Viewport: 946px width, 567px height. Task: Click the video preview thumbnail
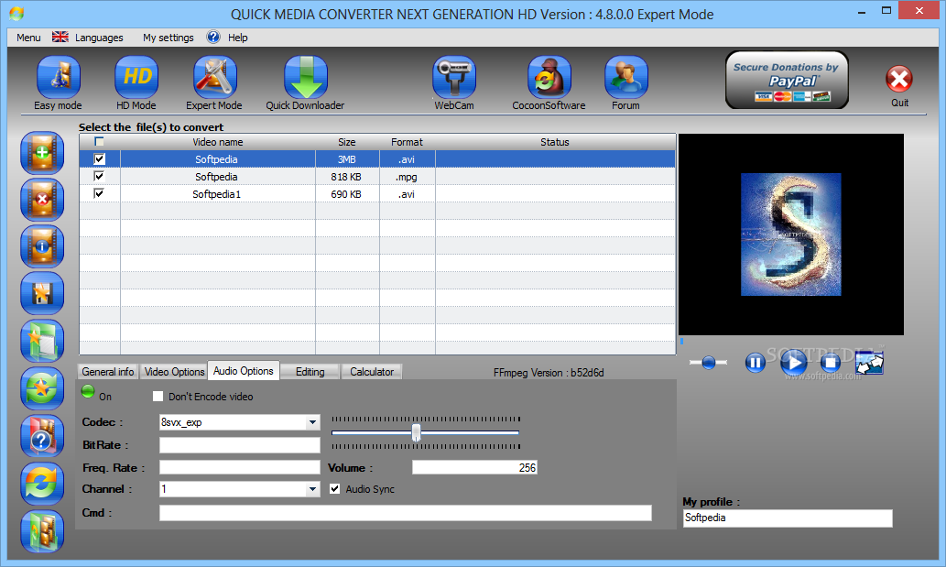[x=791, y=234]
